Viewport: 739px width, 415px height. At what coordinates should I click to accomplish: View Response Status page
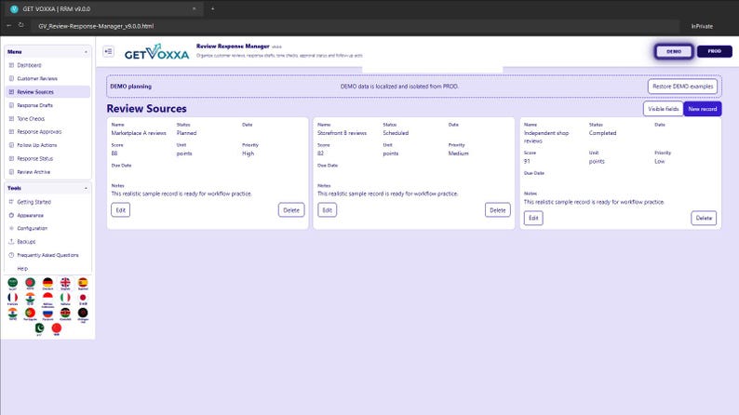[47, 159]
